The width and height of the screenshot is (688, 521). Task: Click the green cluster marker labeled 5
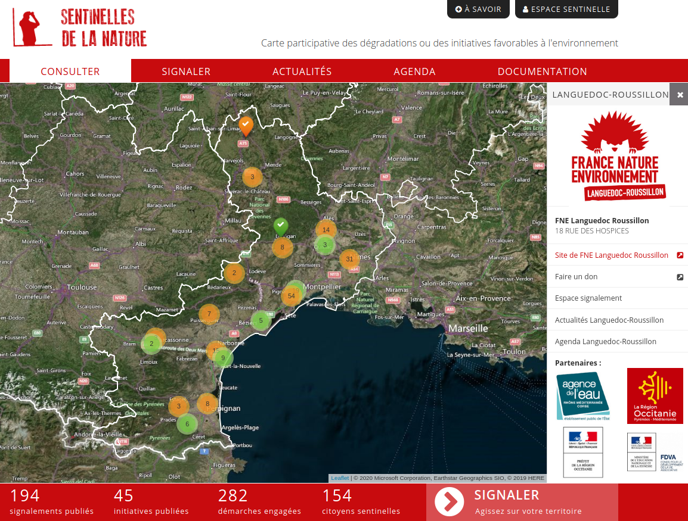pyautogui.click(x=261, y=320)
